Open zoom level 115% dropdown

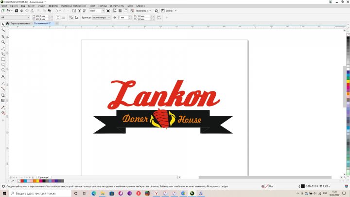coord(103,11)
